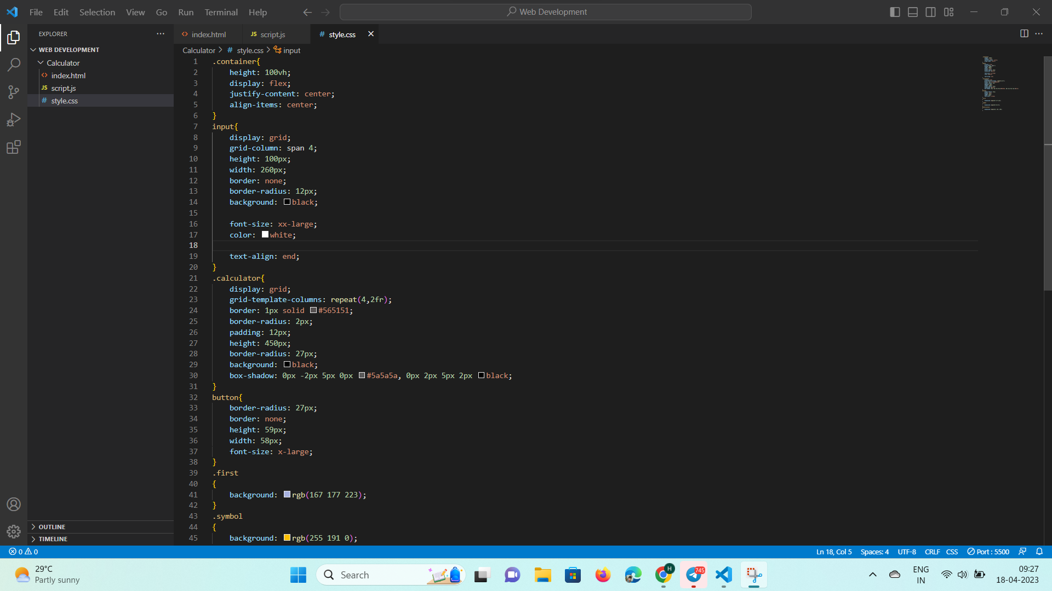Expand the TIMELINE section
This screenshot has height=591, width=1052.
coord(100,538)
